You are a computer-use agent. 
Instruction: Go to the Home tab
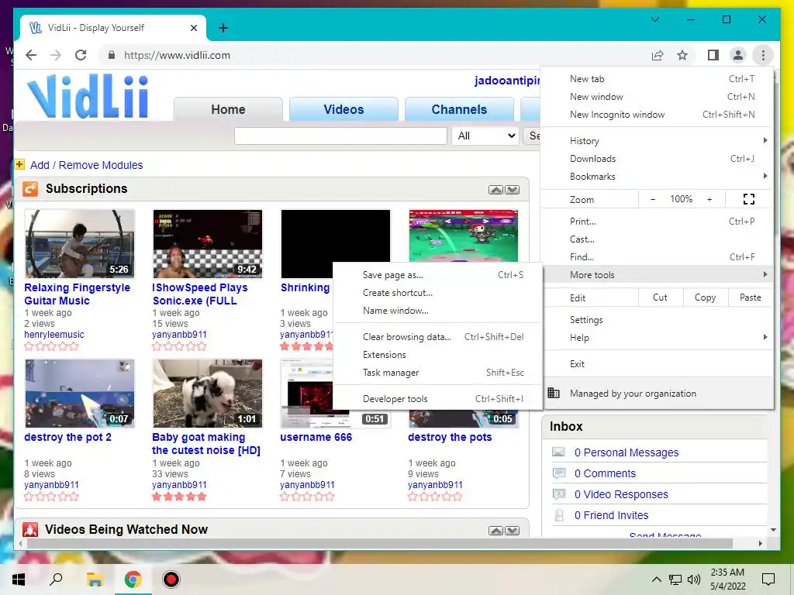click(x=229, y=109)
